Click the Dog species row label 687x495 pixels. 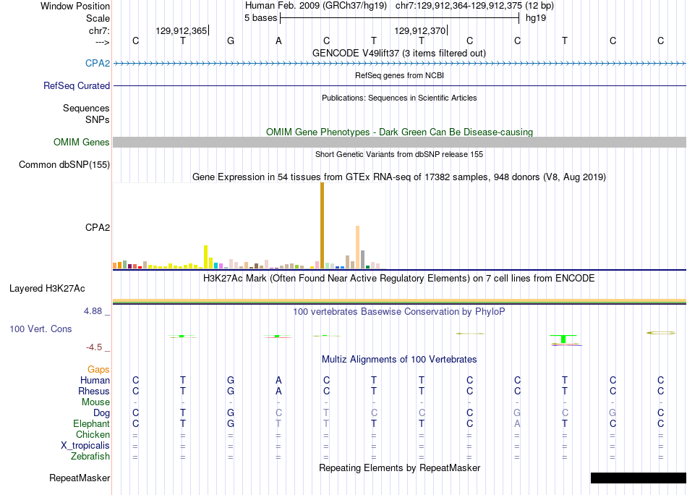click(101, 413)
